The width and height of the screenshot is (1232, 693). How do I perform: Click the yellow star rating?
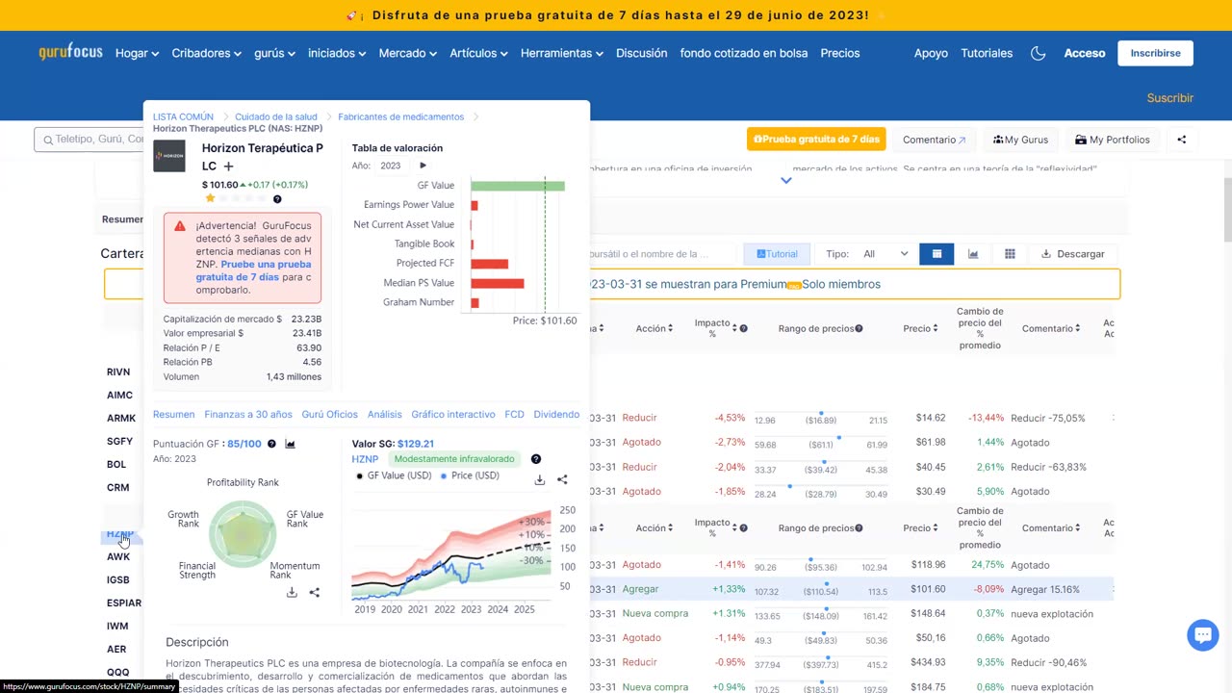[210, 198]
